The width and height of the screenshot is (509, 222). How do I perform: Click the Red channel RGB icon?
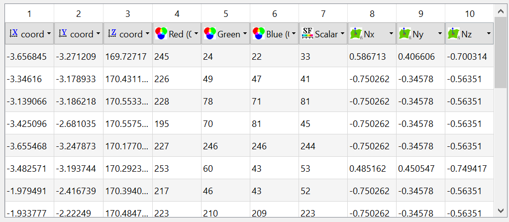161,34
